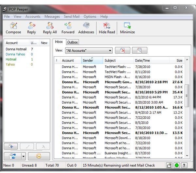The height and width of the screenshot is (173, 196).
Task: Click the edit account pencil button
Action: 27,146
